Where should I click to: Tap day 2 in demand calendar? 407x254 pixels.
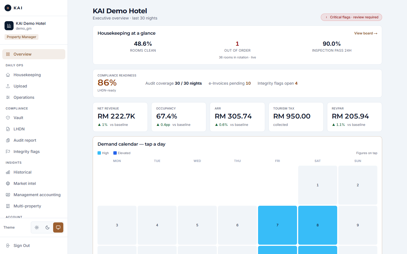(358, 185)
